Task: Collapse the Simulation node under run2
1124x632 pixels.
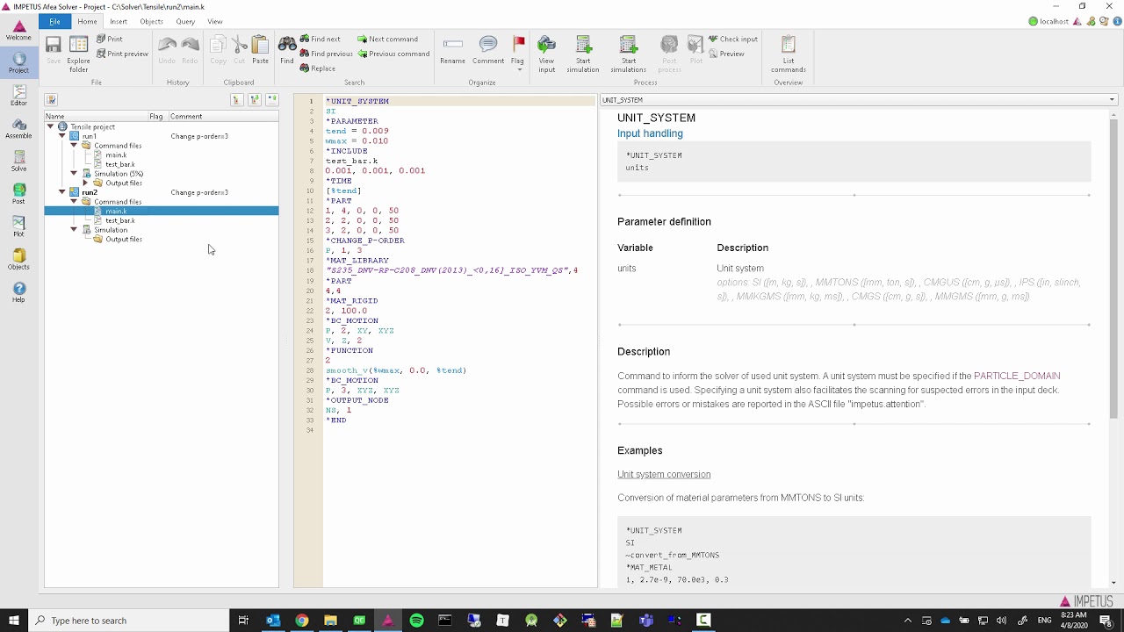Action: 74,230
